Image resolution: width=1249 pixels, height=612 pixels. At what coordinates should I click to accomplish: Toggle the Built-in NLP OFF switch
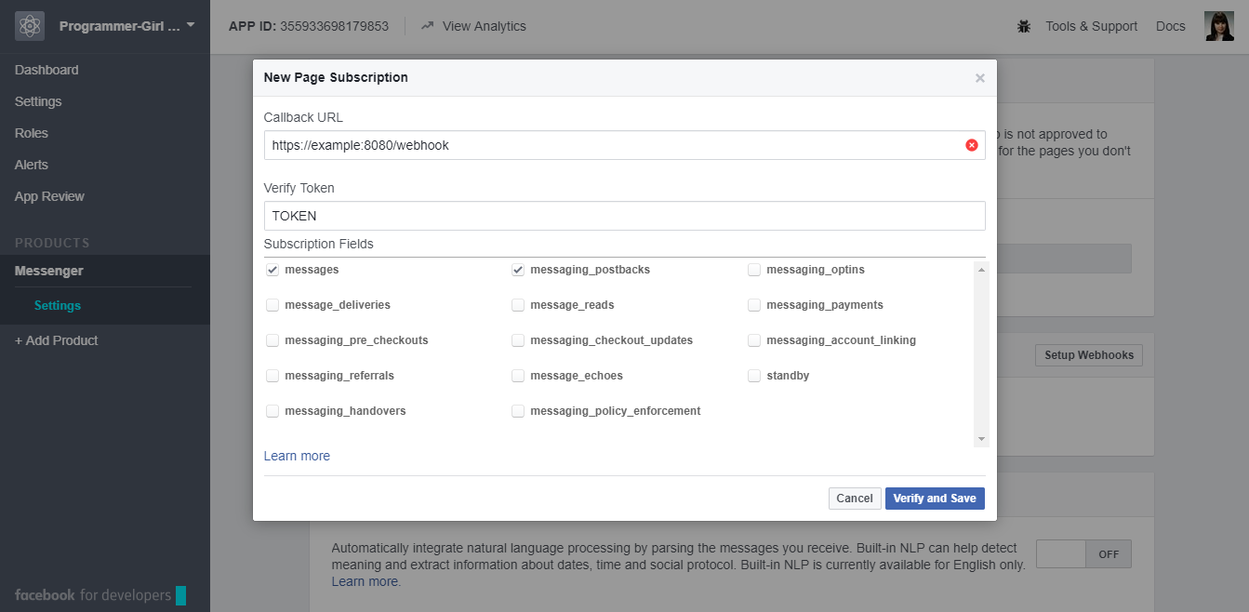(x=1083, y=554)
